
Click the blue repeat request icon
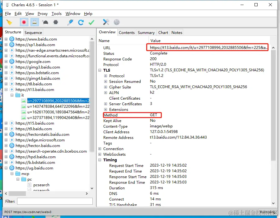click(81, 22)
